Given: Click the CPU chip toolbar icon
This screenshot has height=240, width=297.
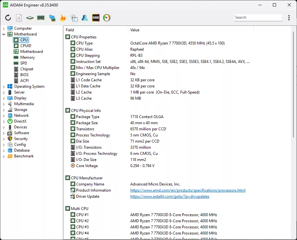Looking at the screenshot, I should (x=30, y=18).
